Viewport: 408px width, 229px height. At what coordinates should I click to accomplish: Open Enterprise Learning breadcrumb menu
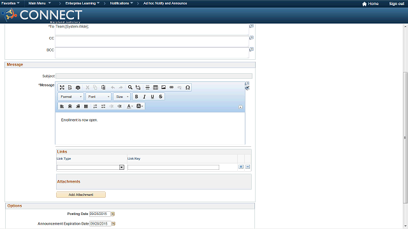click(x=82, y=3)
